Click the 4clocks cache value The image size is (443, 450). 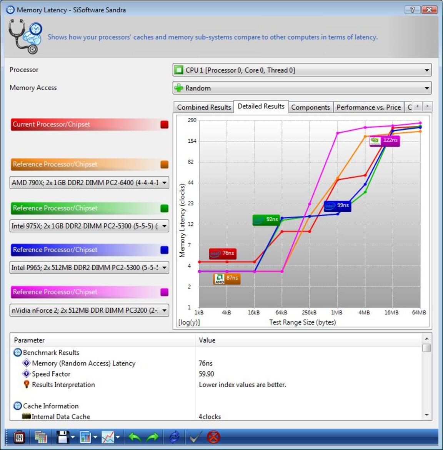210,417
